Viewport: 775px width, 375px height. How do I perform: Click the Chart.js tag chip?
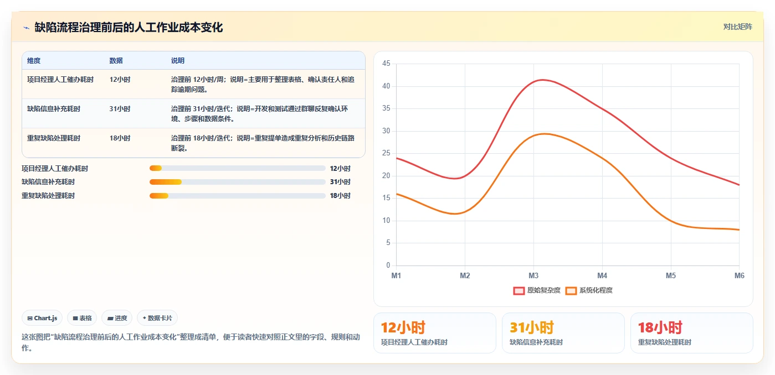click(x=42, y=318)
